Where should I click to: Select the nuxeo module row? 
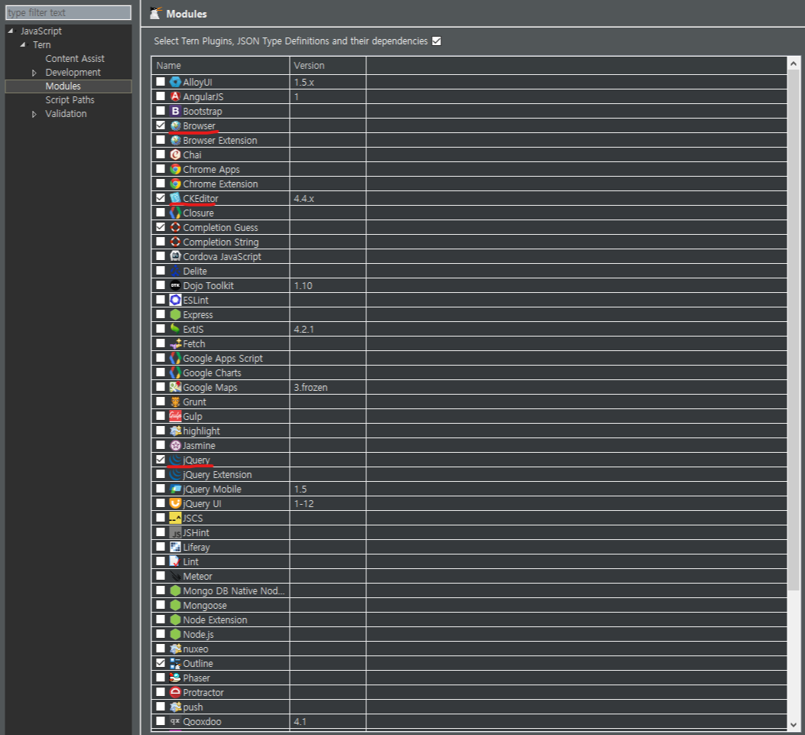tap(469, 649)
